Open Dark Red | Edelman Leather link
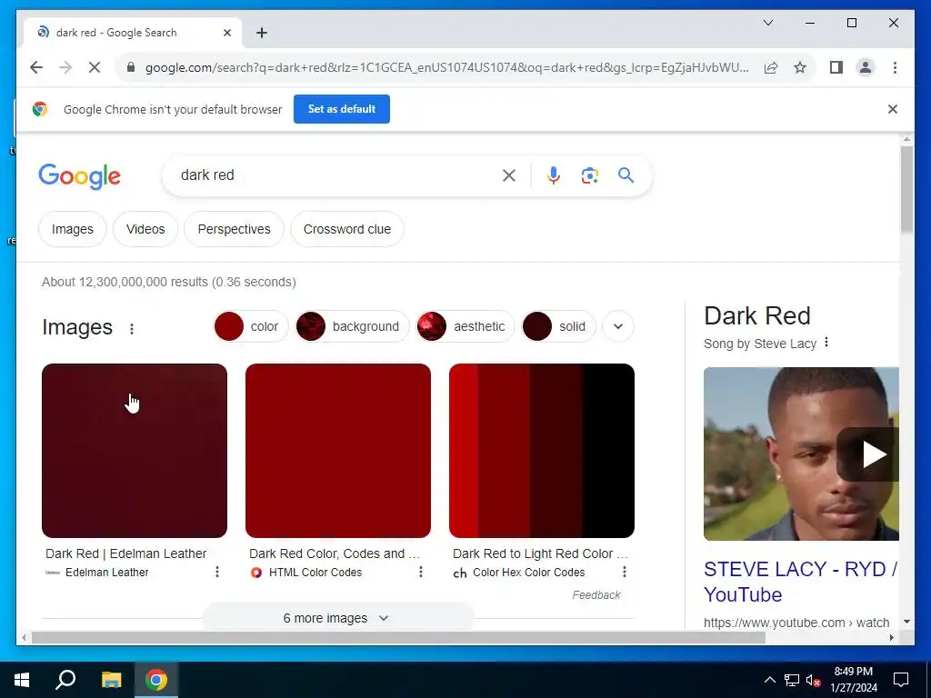 pyautogui.click(x=125, y=553)
